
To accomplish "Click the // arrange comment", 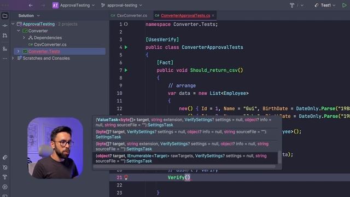I will [x=182, y=85].
